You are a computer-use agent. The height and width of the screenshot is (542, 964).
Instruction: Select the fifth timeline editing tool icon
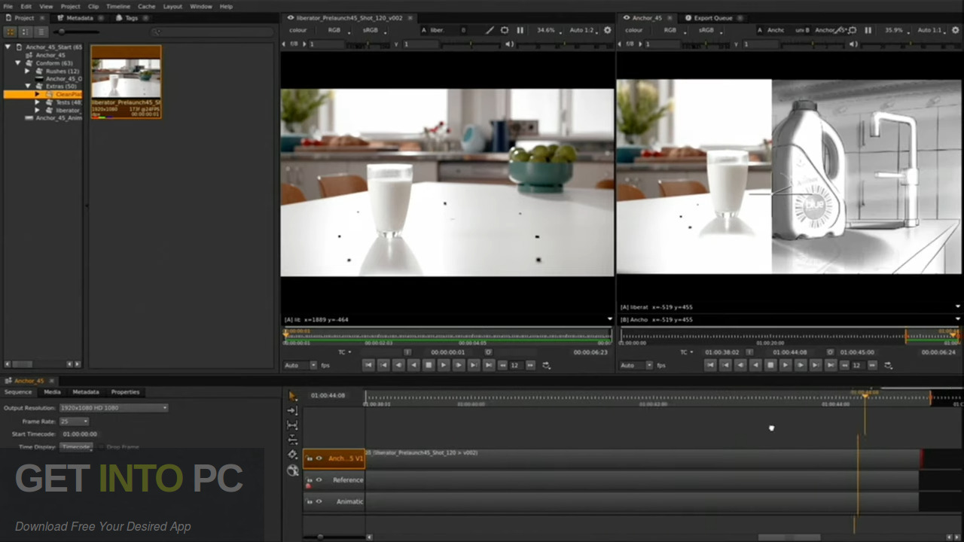click(x=293, y=455)
